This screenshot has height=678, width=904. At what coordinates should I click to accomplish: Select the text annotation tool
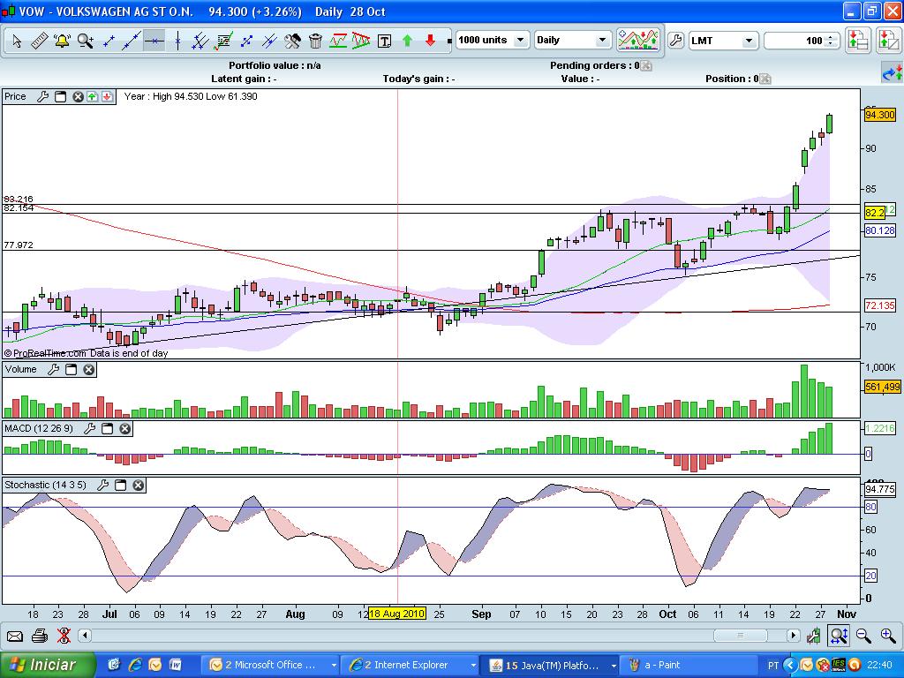(385, 41)
